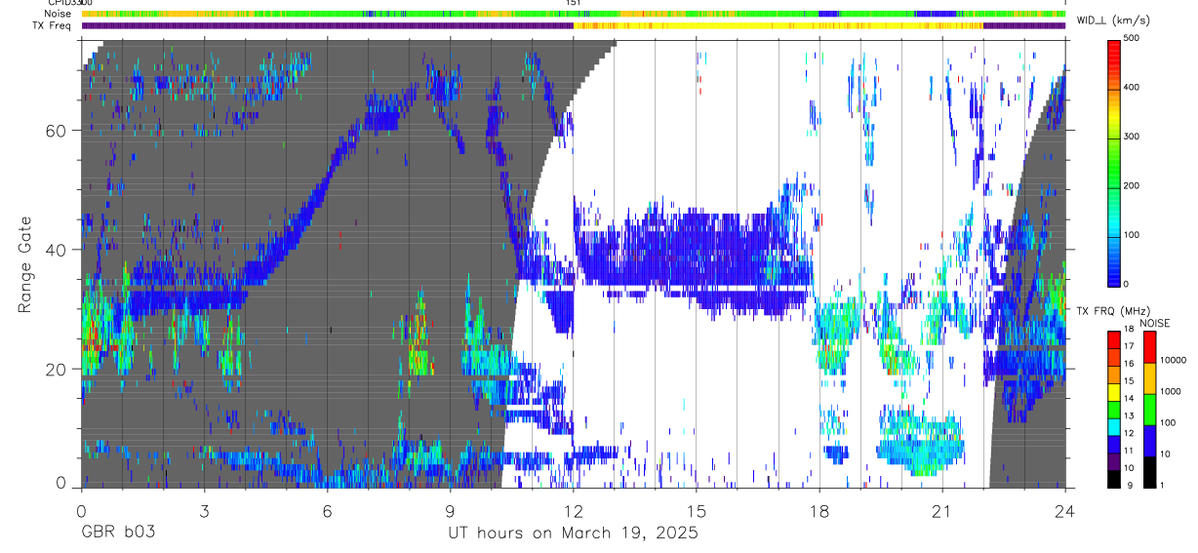This screenshot has height=553, width=1198.
Task: Click the '13' label on the TX FRQ legend
Action: [x=1129, y=415]
